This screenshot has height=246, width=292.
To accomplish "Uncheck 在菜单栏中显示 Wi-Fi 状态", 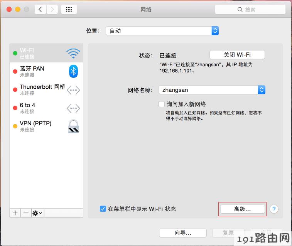I will coord(103,209).
